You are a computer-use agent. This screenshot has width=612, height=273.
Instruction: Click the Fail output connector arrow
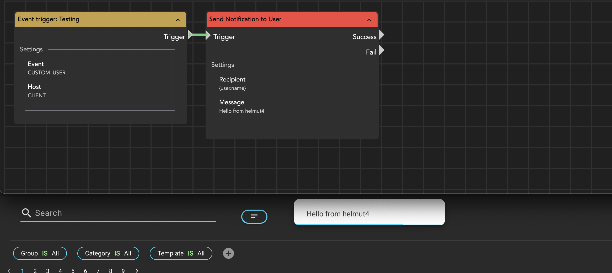(x=382, y=50)
